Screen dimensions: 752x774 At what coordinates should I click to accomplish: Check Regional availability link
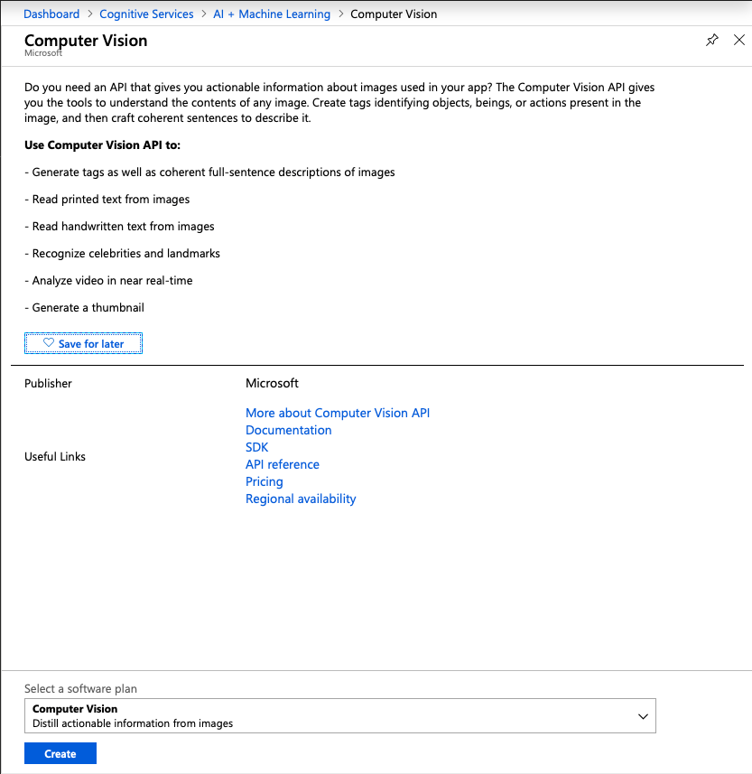pos(301,499)
